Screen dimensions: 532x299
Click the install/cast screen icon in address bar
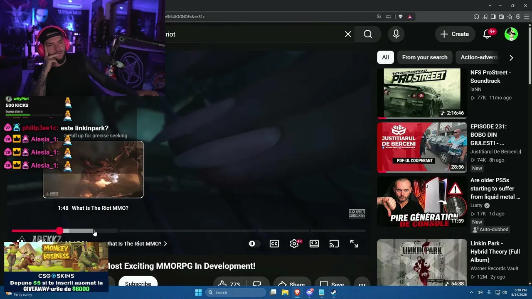click(x=389, y=17)
